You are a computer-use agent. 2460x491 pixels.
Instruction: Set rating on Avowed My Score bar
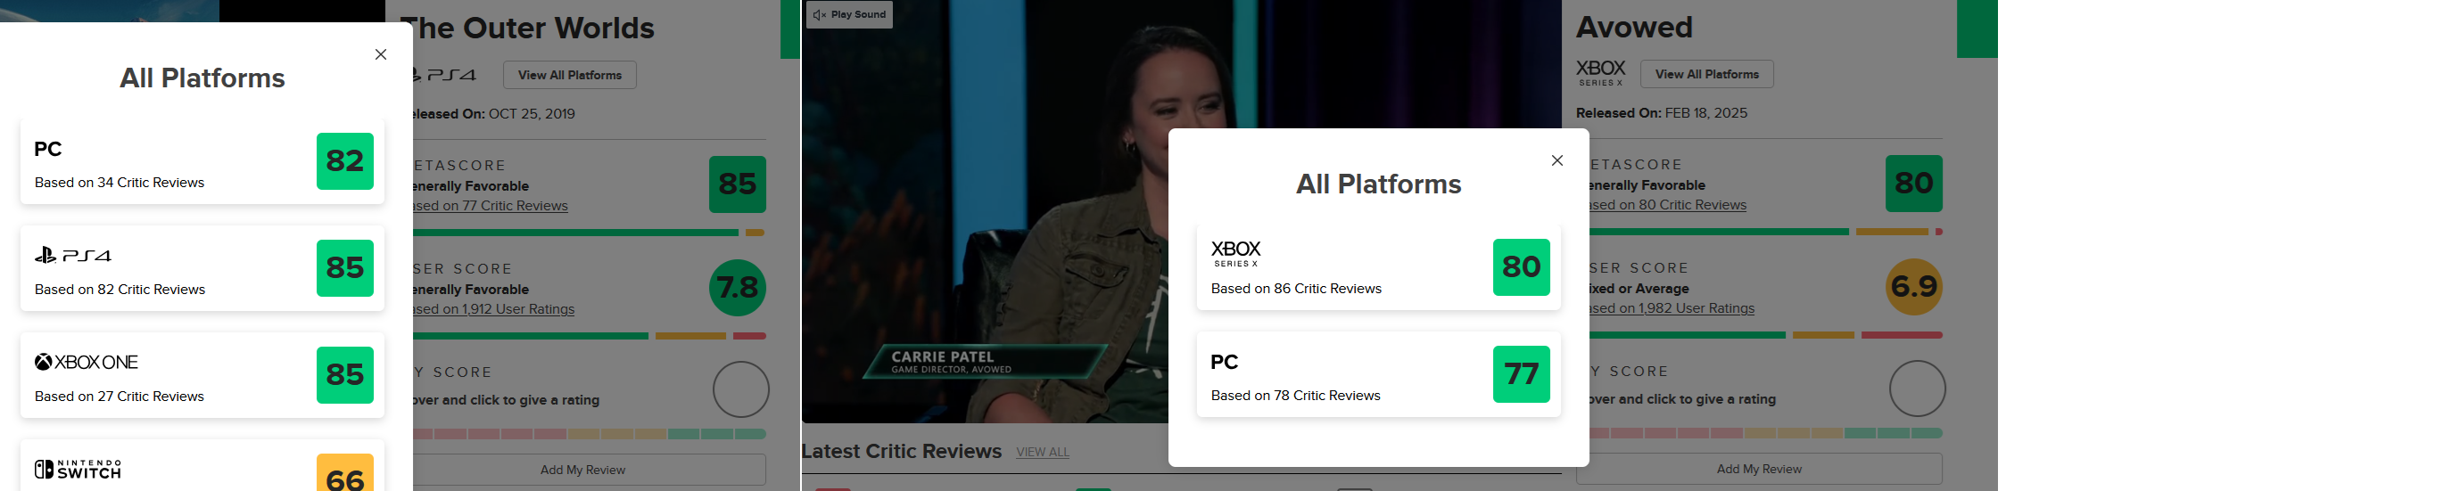(x=1766, y=433)
